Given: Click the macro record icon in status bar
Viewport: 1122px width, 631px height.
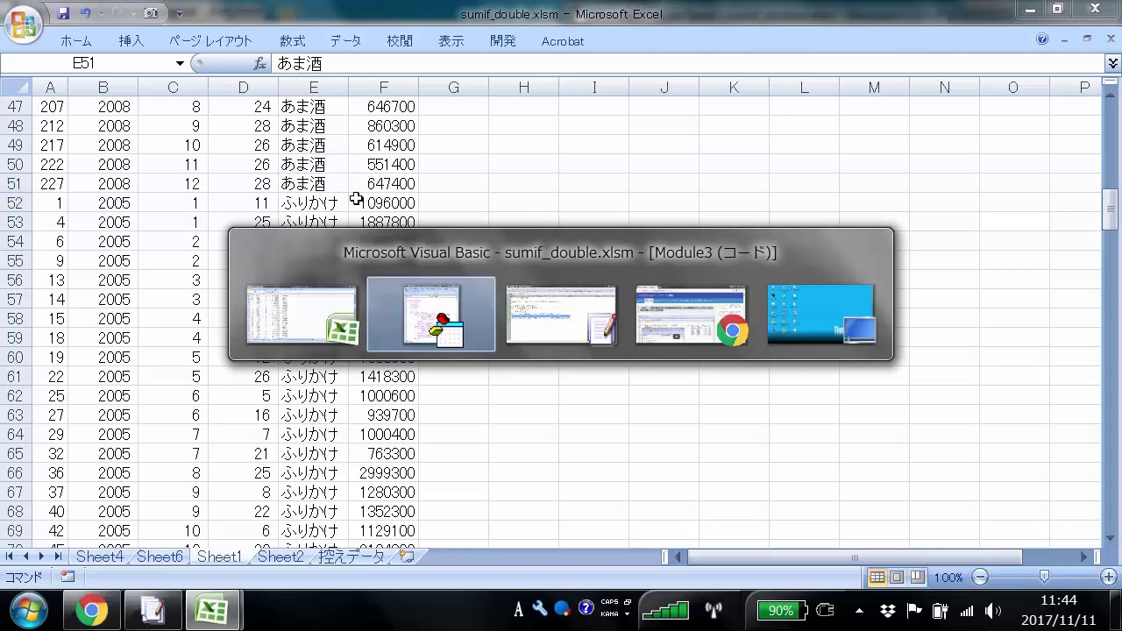Looking at the screenshot, I should point(67,577).
